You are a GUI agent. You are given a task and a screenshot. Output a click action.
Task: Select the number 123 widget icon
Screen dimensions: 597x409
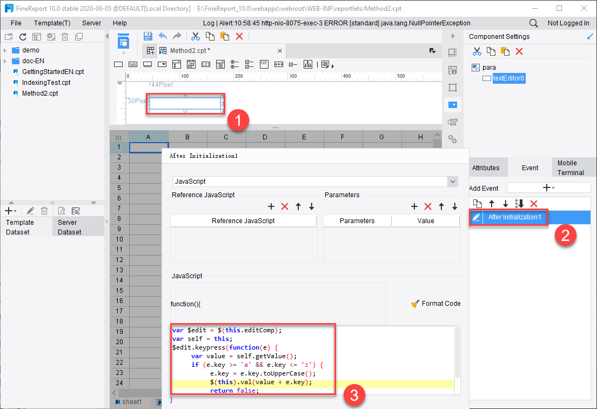pyautogui.click(x=206, y=64)
